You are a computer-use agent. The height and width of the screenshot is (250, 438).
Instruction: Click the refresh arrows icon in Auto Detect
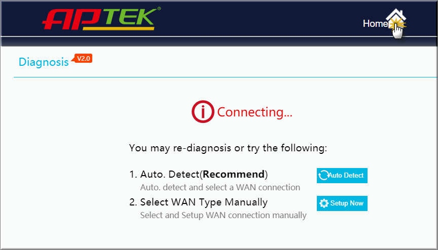coord(323,175)
